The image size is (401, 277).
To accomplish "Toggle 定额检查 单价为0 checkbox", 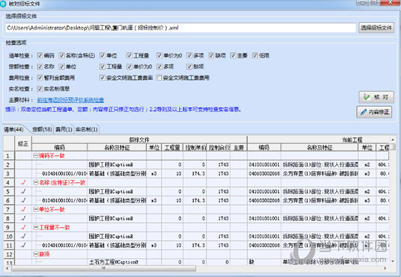I will click(x=130, y=66).
